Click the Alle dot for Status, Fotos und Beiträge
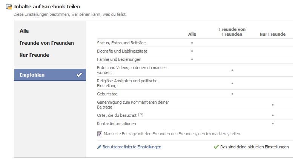295x160 pixels. point(192,43)
